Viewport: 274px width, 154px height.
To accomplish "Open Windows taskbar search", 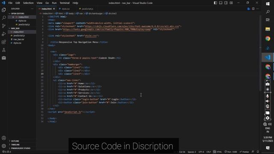I will (268, 12).
